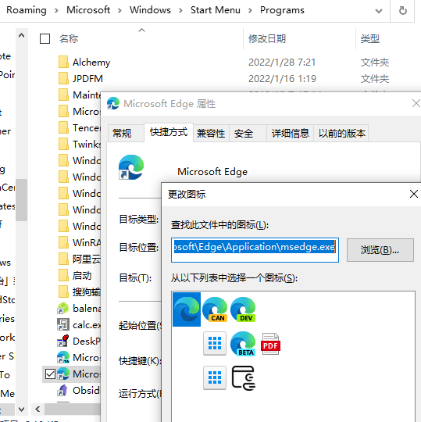
Task: Sort by the 修改日期 column header
Action: [267, 38]
